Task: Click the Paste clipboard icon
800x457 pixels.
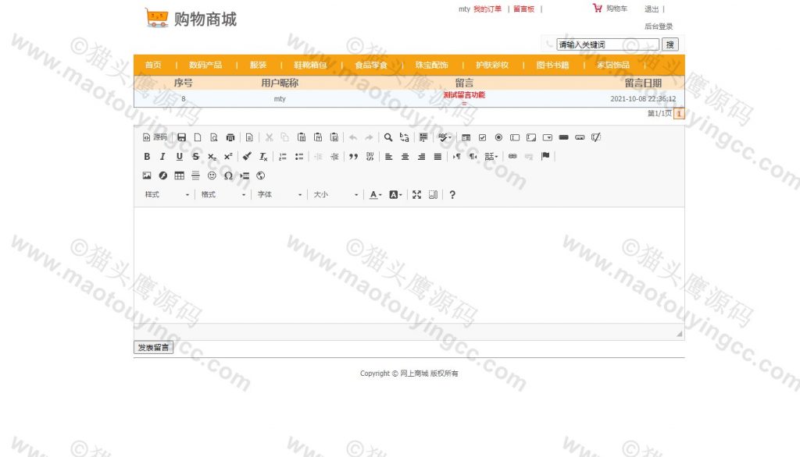Action: click(302, 137)
